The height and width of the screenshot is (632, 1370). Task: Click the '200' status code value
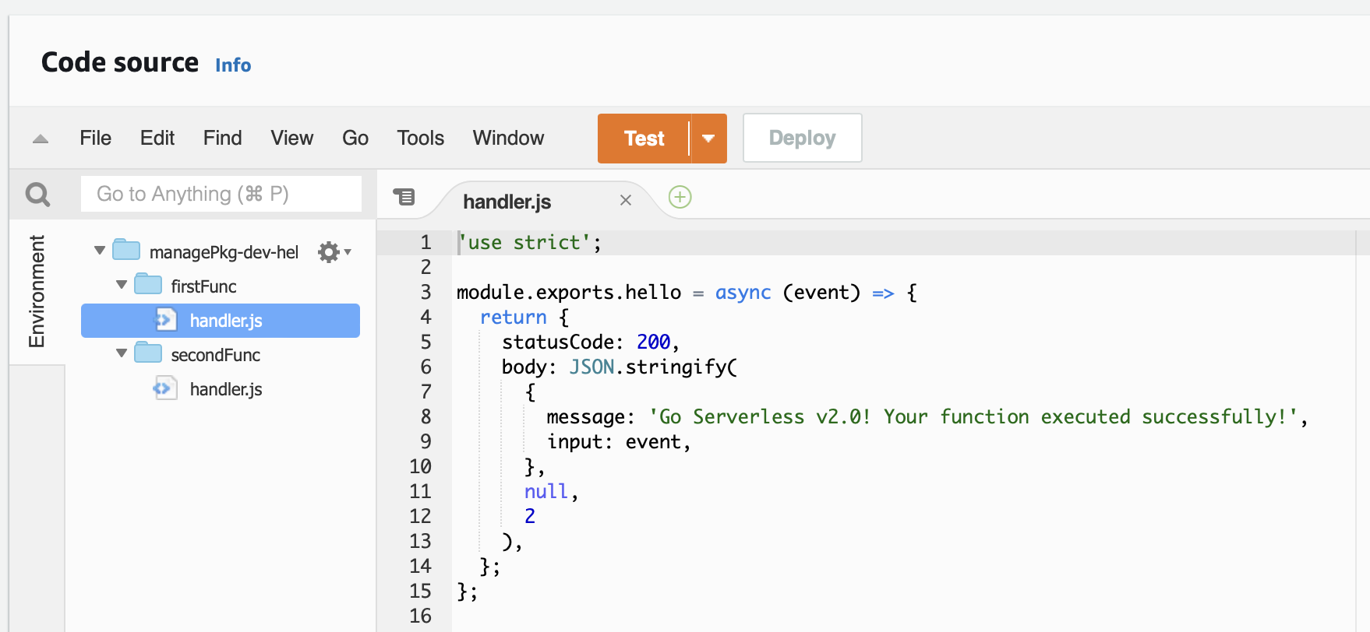click(x=653, y=342)
